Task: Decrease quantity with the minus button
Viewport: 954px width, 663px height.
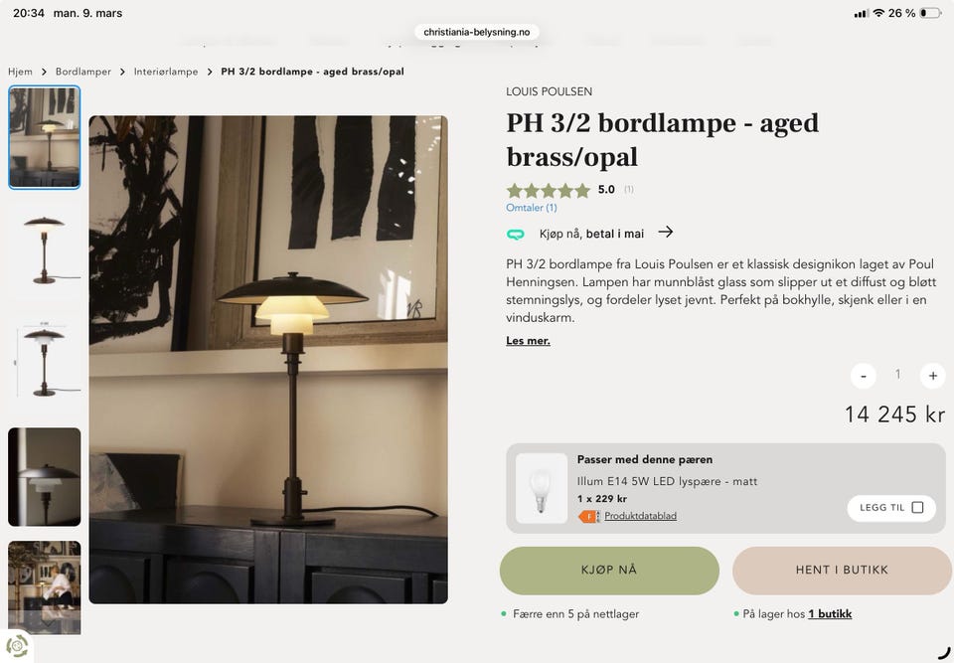Action: coord(863,376)
